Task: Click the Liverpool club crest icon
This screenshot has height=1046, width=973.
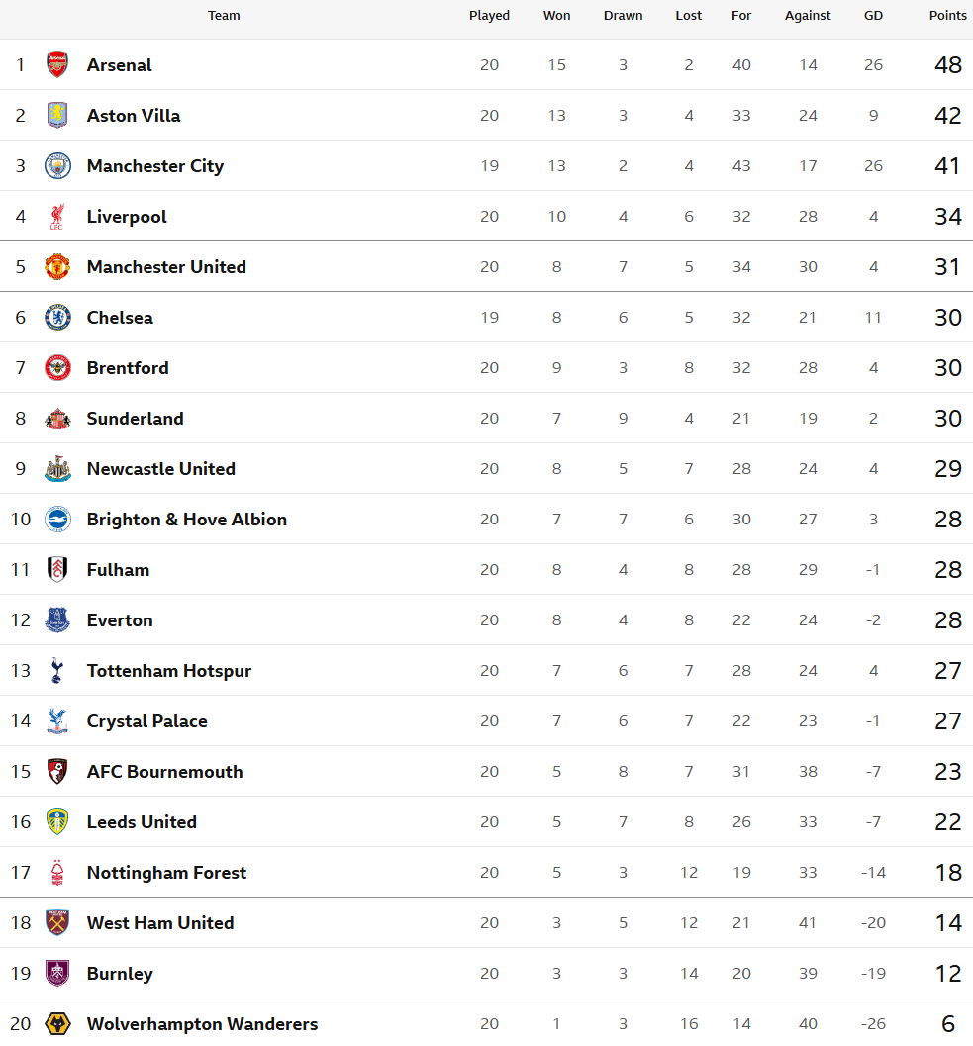Action: [57, 217]
